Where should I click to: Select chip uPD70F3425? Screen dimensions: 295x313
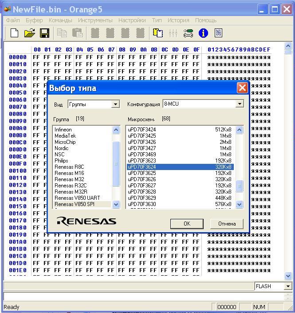[180, 136]
